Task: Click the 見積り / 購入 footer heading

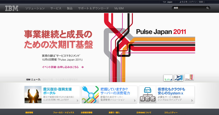Action: [x=114, y=113]
